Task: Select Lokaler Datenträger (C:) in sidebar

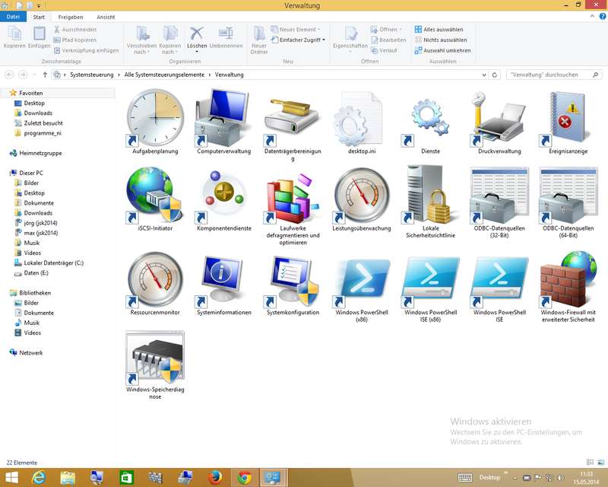Action: coord(53,263)
